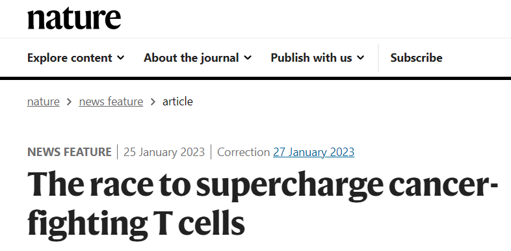Go to news feature breadcrumb link

click(x=111, y=101)
